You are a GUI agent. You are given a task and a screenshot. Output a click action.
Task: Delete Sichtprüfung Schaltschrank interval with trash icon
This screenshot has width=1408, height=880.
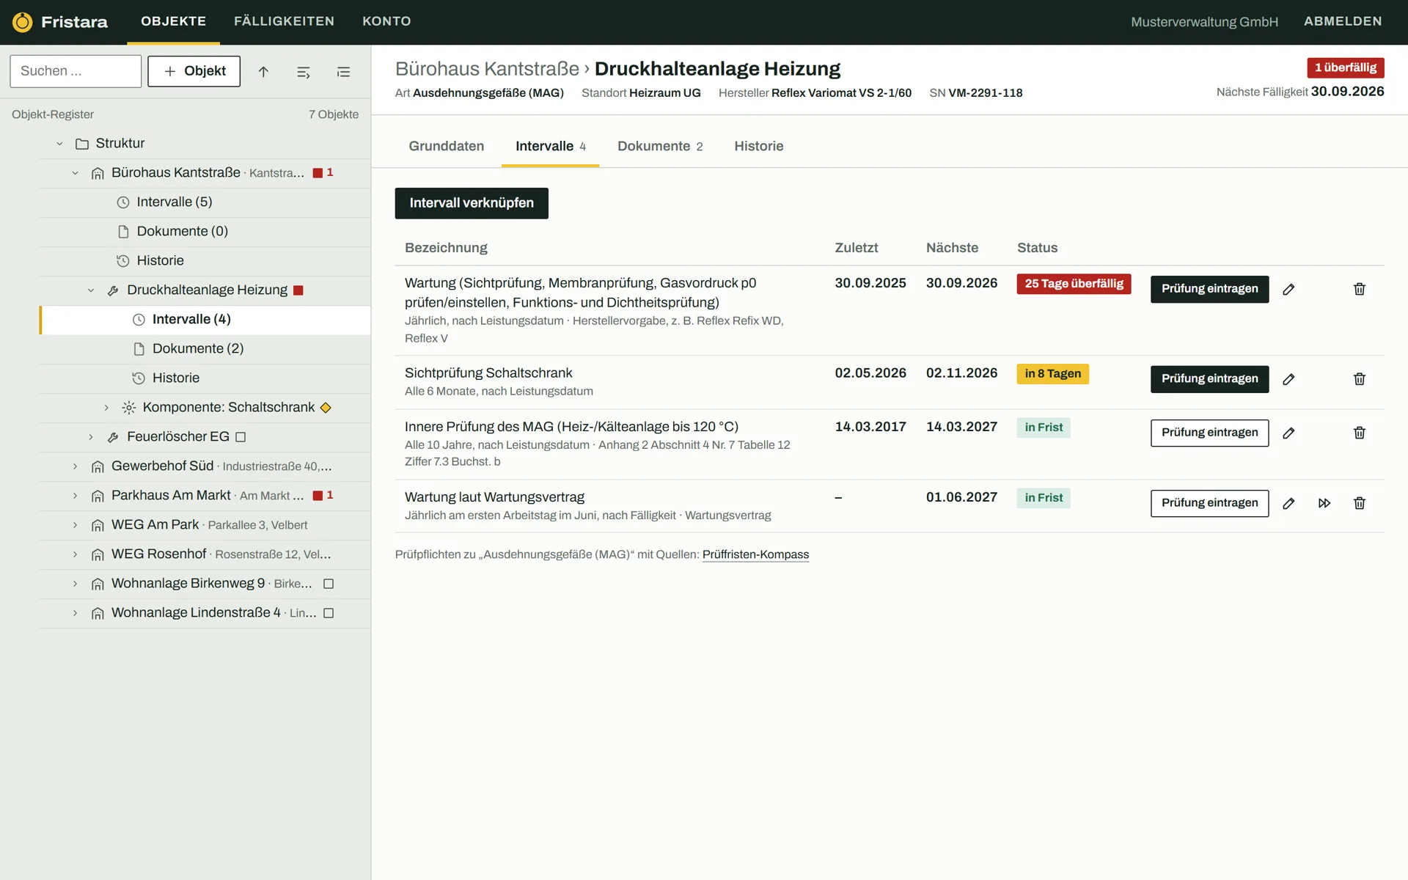coord(1359,379)
